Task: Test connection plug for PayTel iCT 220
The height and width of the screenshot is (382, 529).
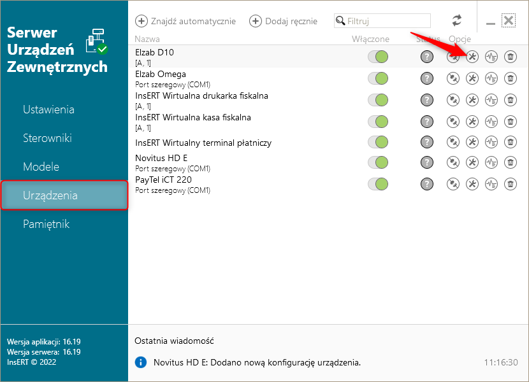Action: 453,184
